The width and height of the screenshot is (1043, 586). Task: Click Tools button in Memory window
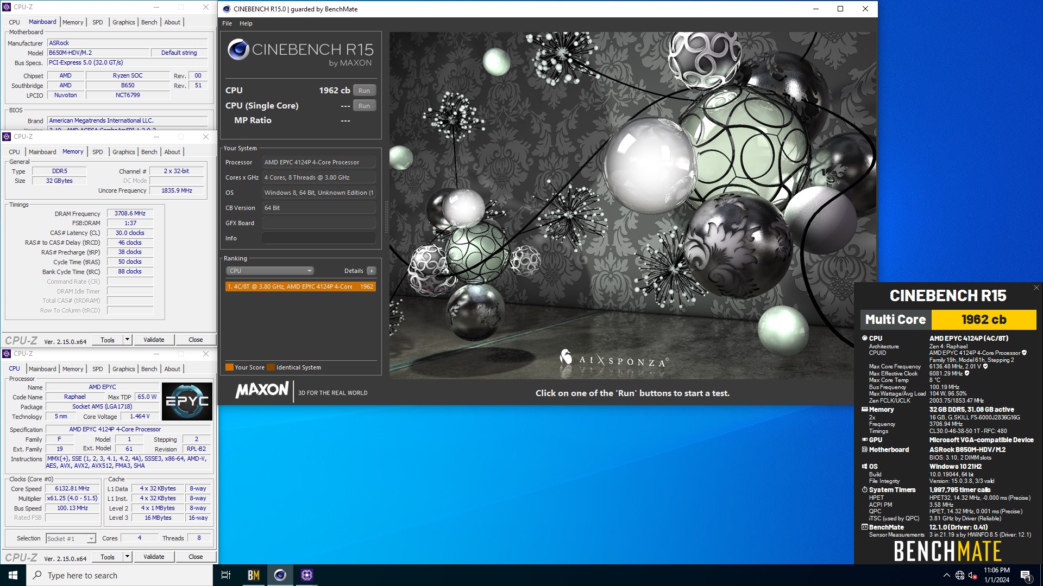click(x=108, y=340)
